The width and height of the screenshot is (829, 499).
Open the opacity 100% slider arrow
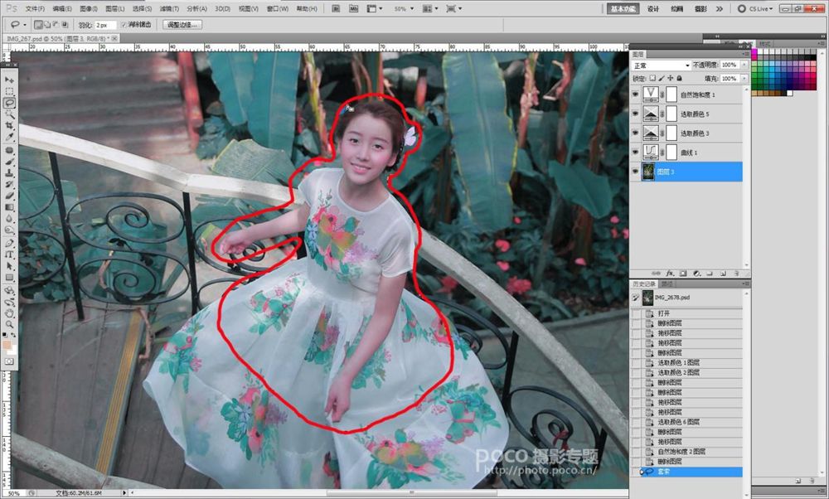click(744, 65)
